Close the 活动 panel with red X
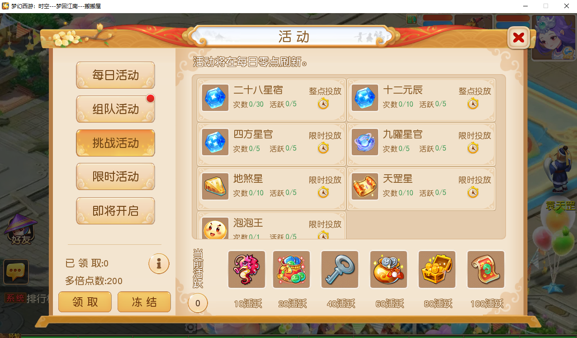The image size is (577, 338). [519, 38]
